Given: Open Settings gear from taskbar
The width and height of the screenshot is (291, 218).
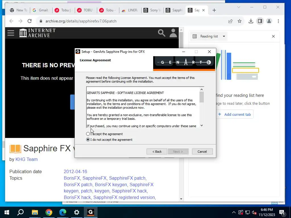Looking at the screenshot, I should pyautogui.click(x=77, y=212).
